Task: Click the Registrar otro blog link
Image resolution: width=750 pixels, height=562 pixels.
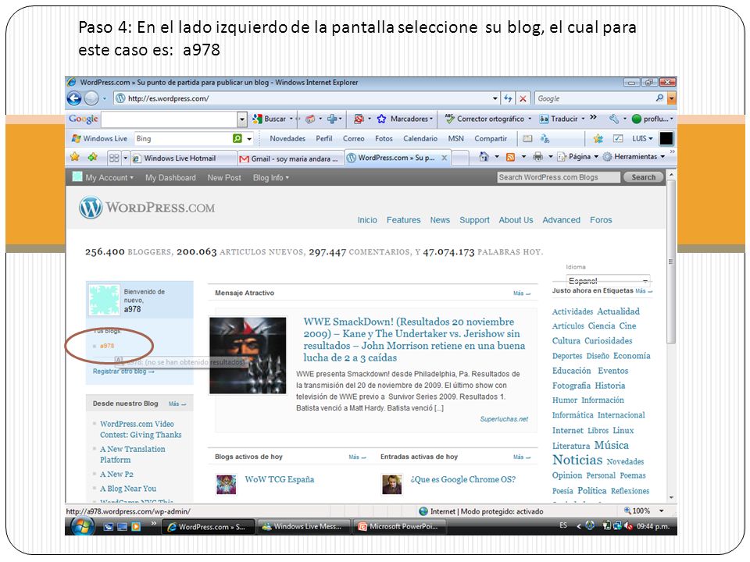Action: coord(123,372)
